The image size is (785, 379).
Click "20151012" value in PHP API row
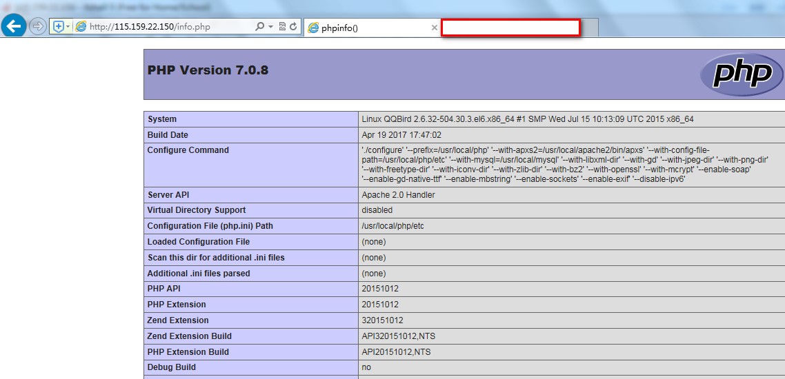click(x=380, y=289)
